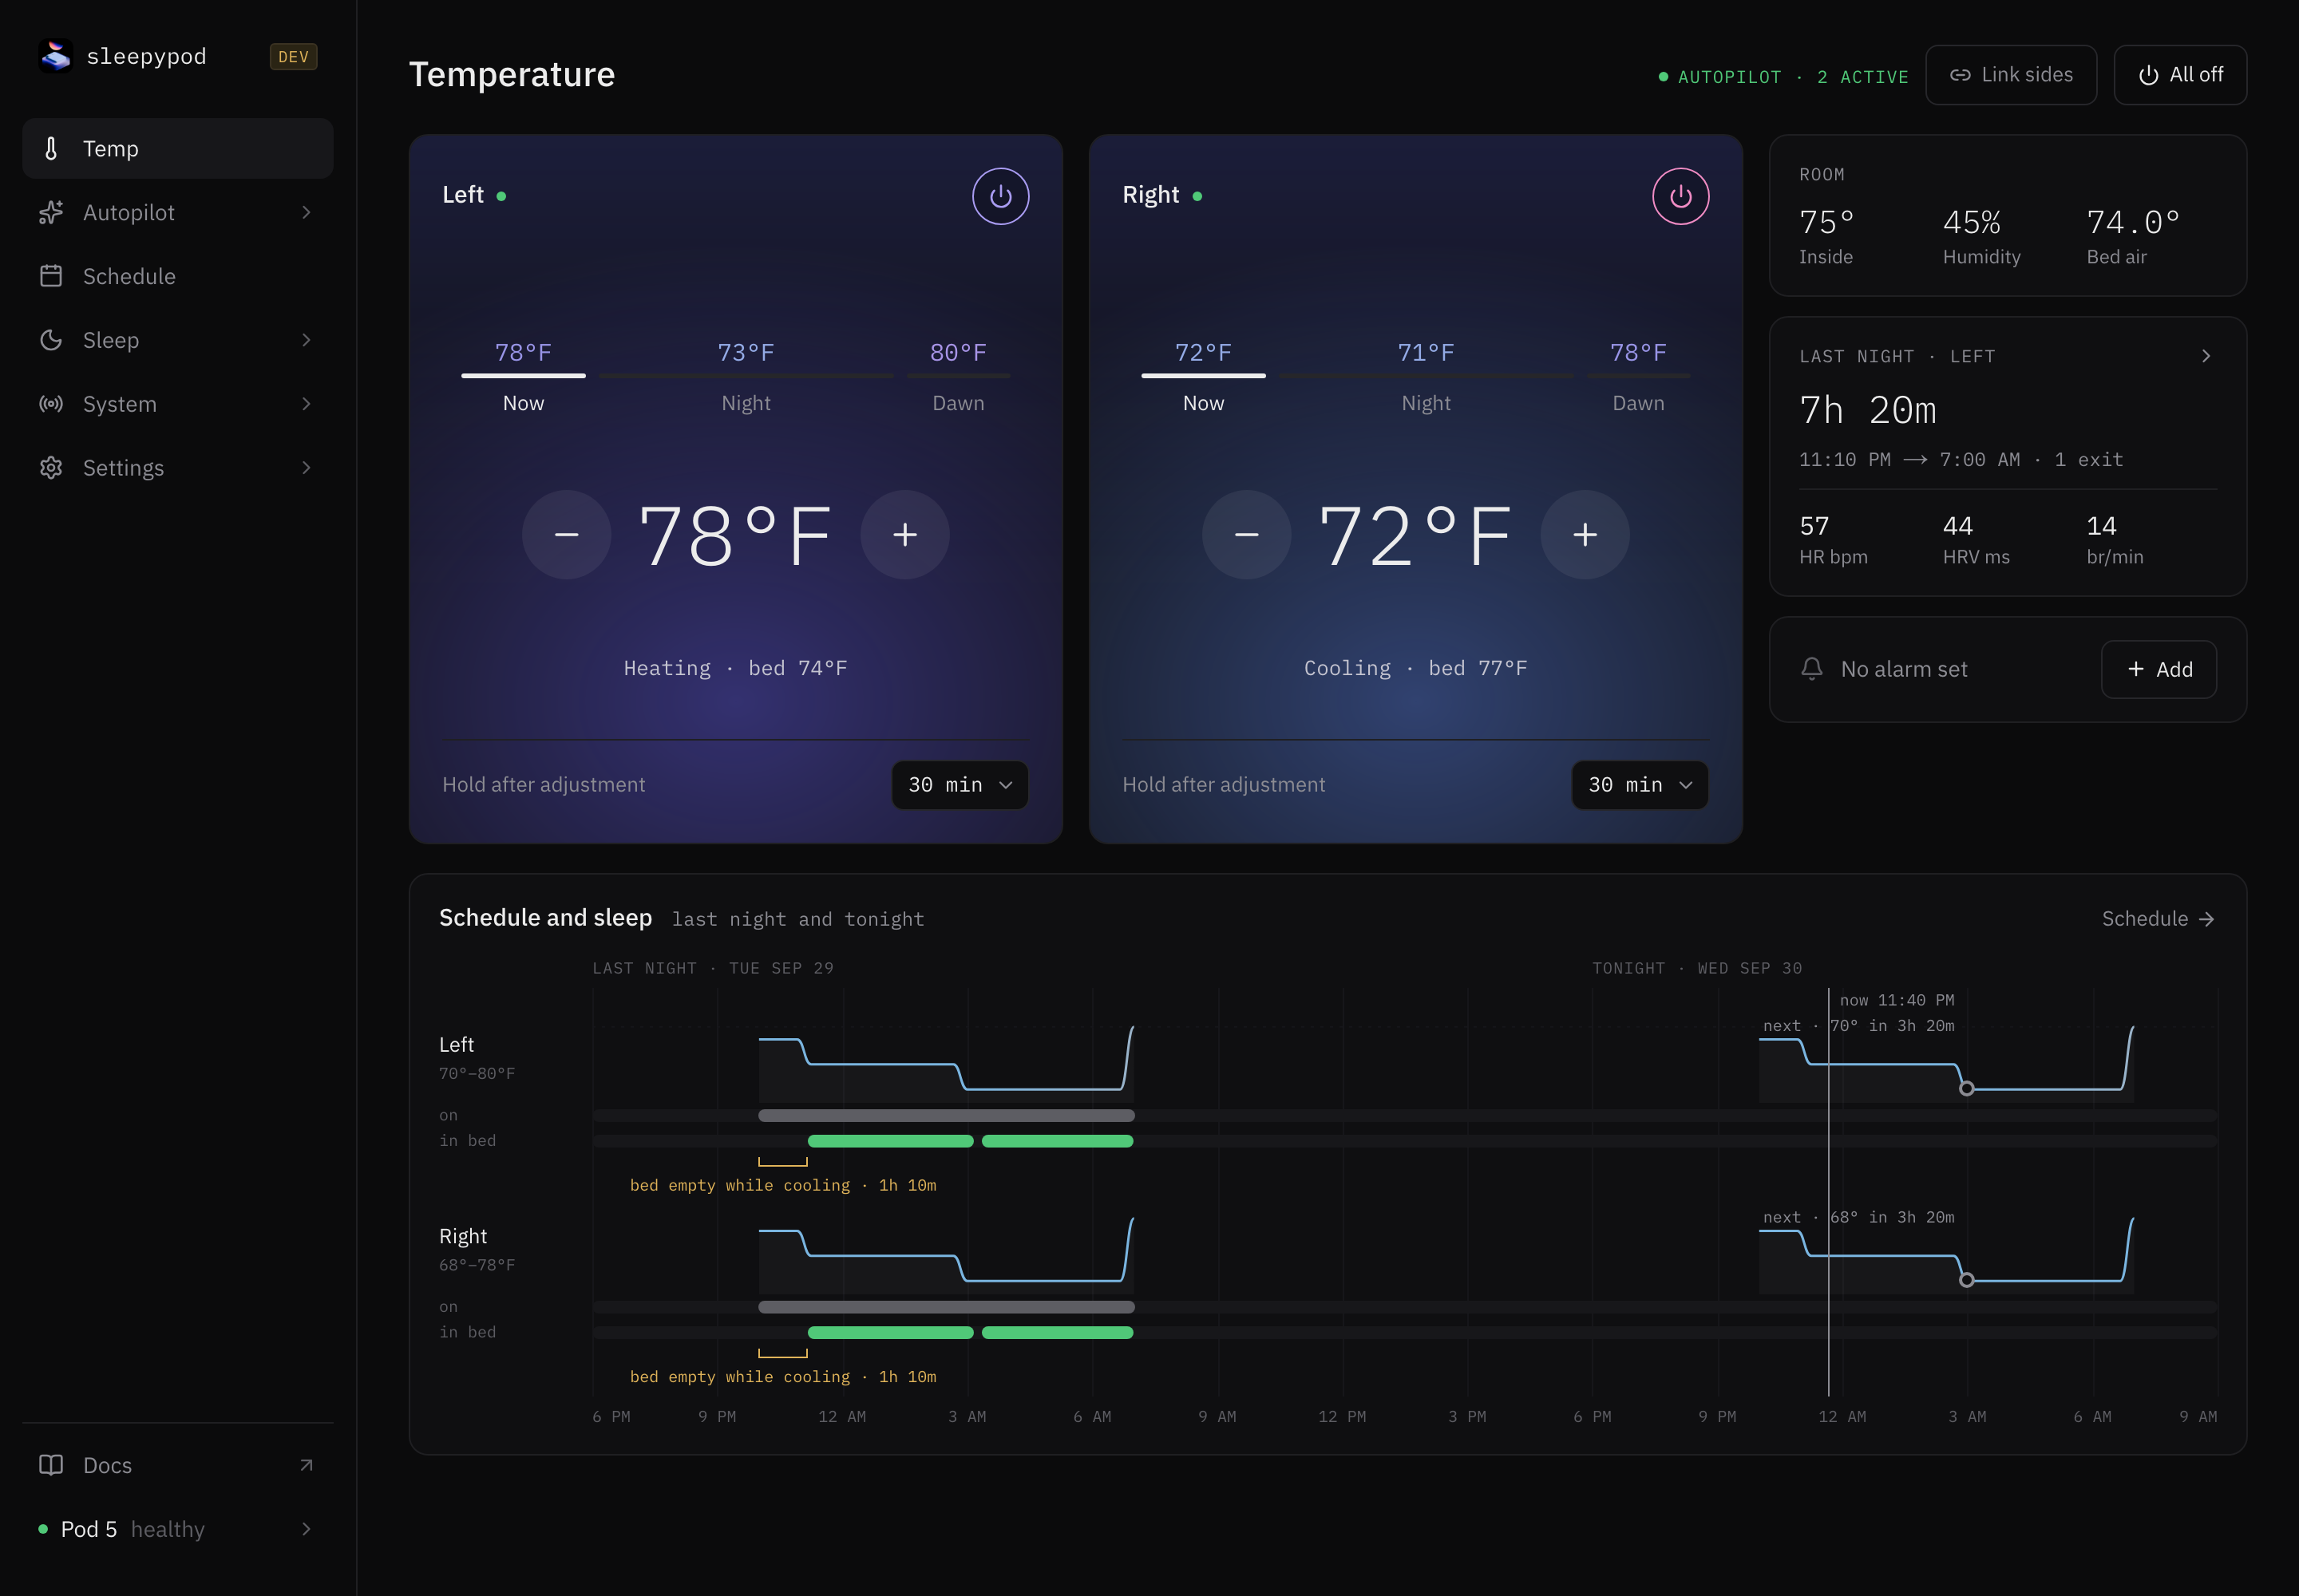Select Left side Night 73°F tab
This screenshot has height=1596, width=2299.
[x=746, y=377]
